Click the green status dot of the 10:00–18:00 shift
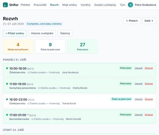This screenshot has width=159, height=135. [7, 68]
